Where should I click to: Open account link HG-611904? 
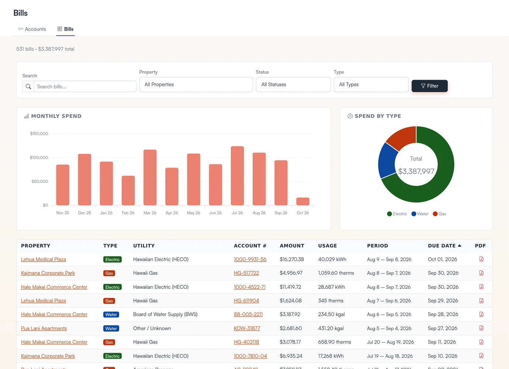pos(246,301)
